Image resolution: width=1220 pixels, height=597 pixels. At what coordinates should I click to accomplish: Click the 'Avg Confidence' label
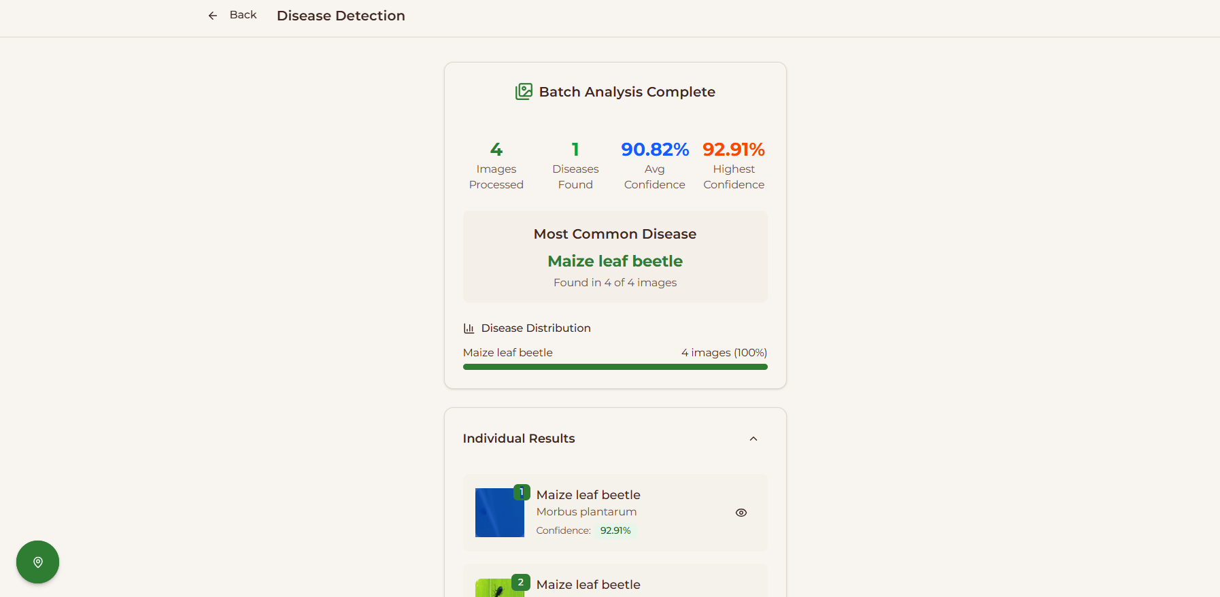click(655, 177)
